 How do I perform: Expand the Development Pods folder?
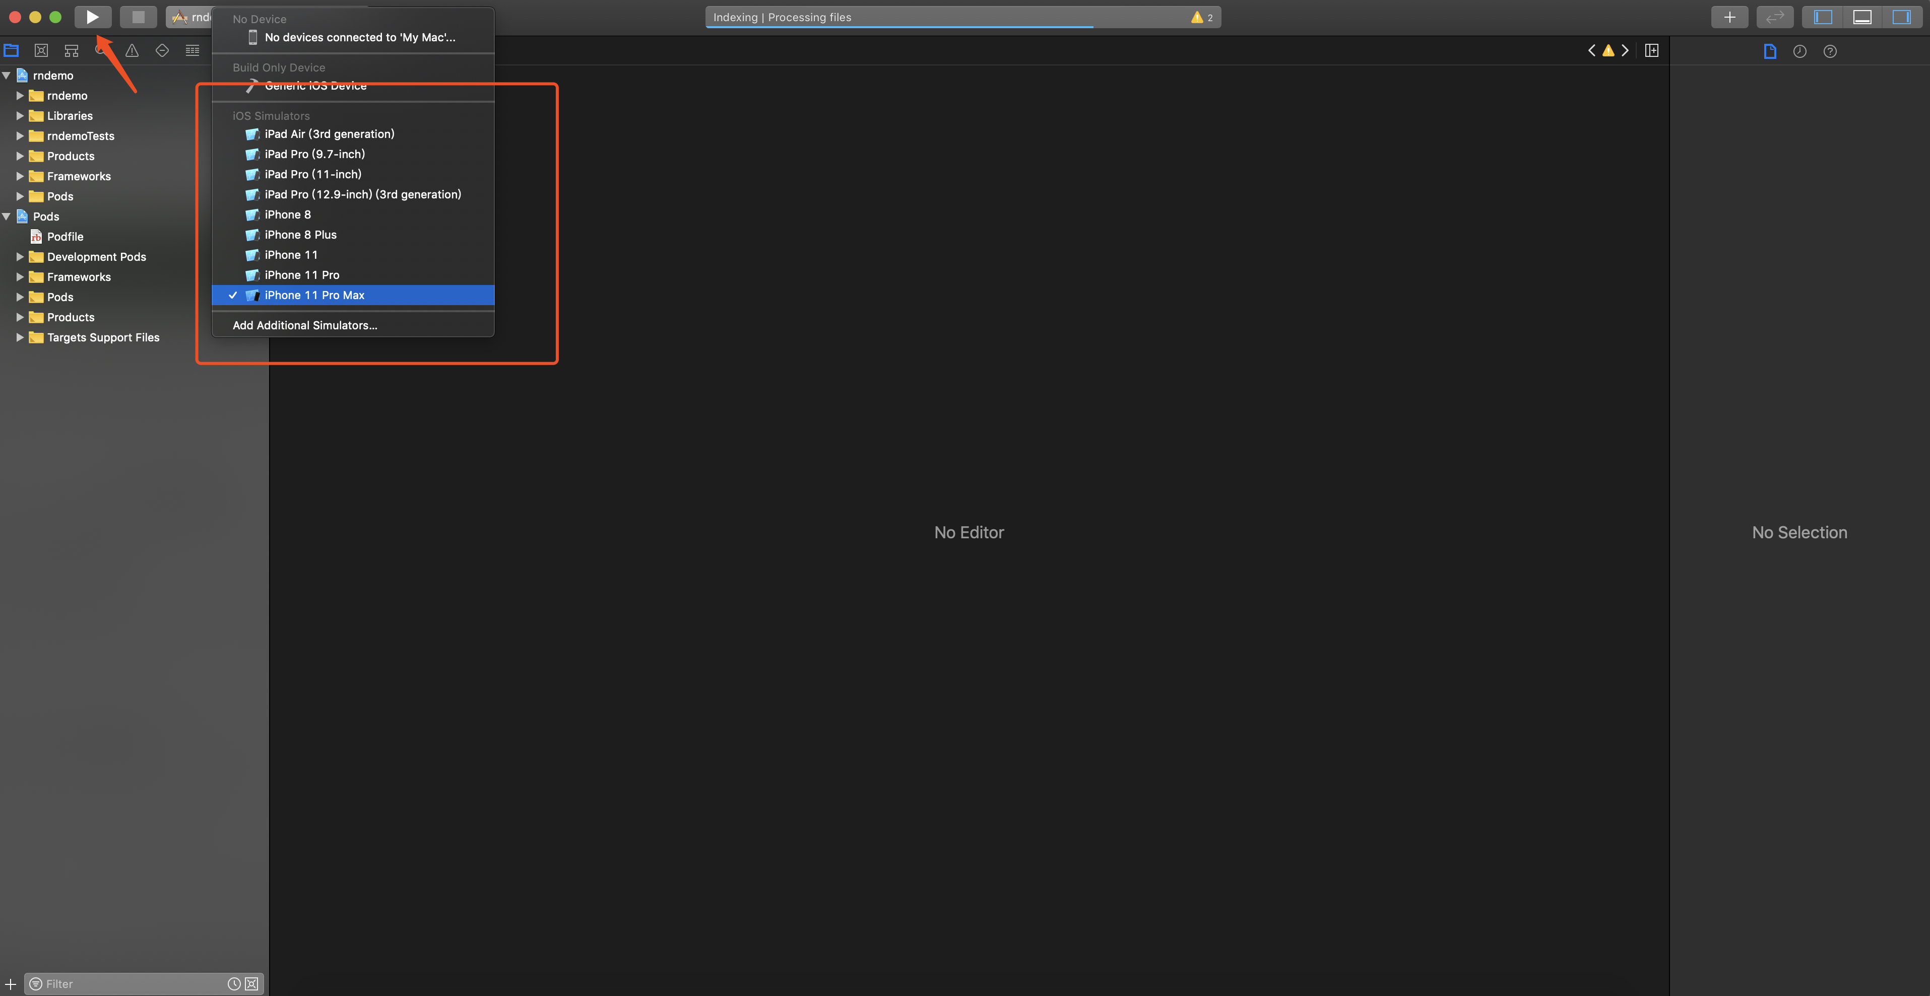(x=20, y=256)
